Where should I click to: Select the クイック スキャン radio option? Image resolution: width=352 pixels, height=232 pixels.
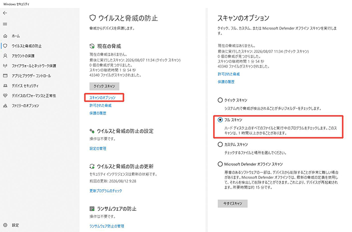click(220, 100)
